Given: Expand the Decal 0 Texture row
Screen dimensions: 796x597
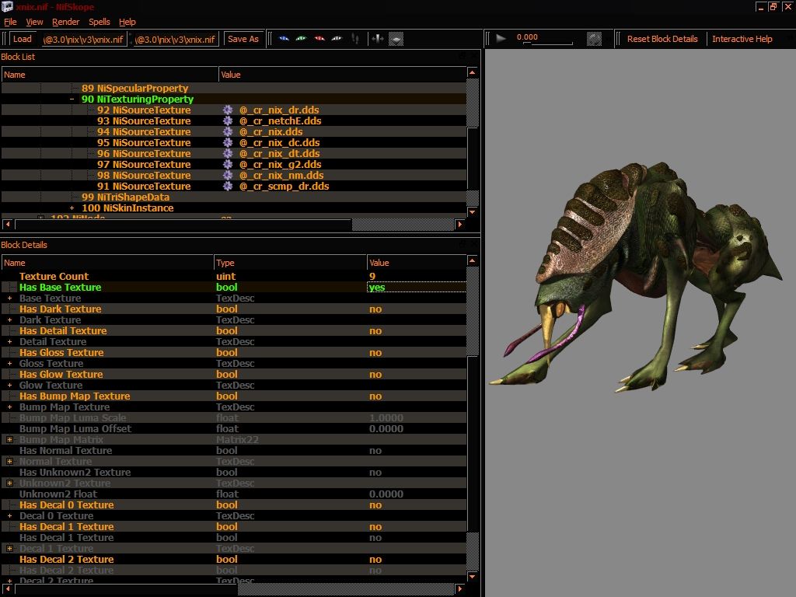Looking at the screenshot, I should [9, 516].
